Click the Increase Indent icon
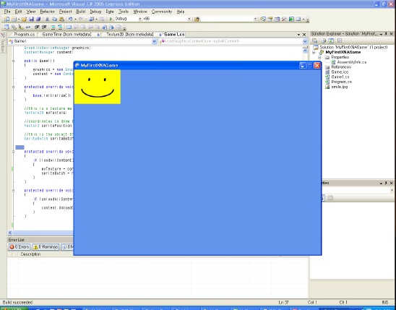Viewport: 396px width, 310px height. 44,27
